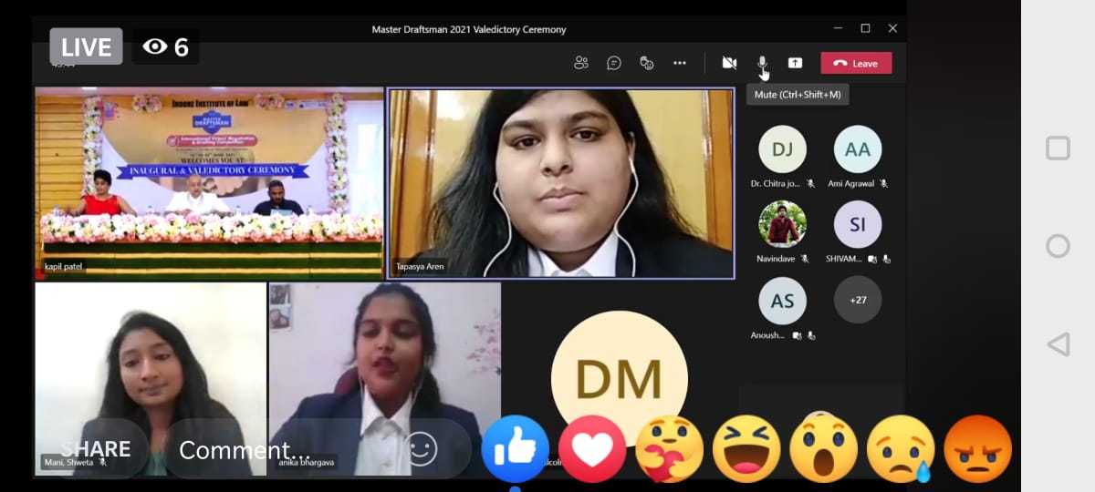Select the DJ avatar for Dr. Chitra
Screen dimensions: 1095x492
783,149
